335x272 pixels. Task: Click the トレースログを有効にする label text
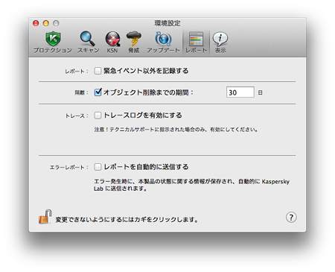(x=143, y=116)
